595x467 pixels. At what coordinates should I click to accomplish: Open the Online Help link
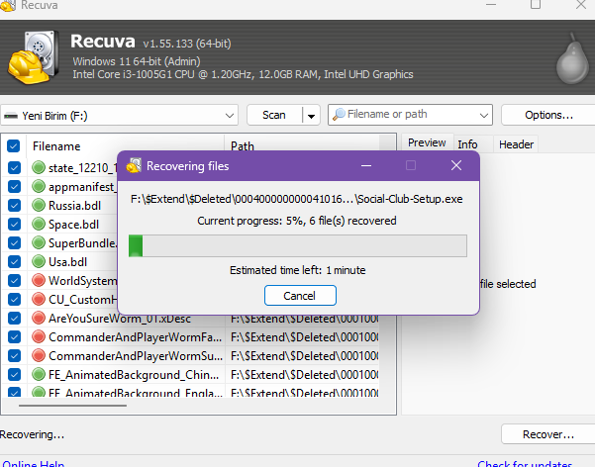pos(33,463)
